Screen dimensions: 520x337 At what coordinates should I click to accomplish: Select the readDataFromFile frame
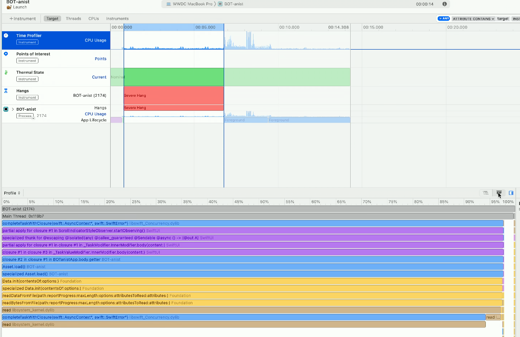click(x=253, y=296)
